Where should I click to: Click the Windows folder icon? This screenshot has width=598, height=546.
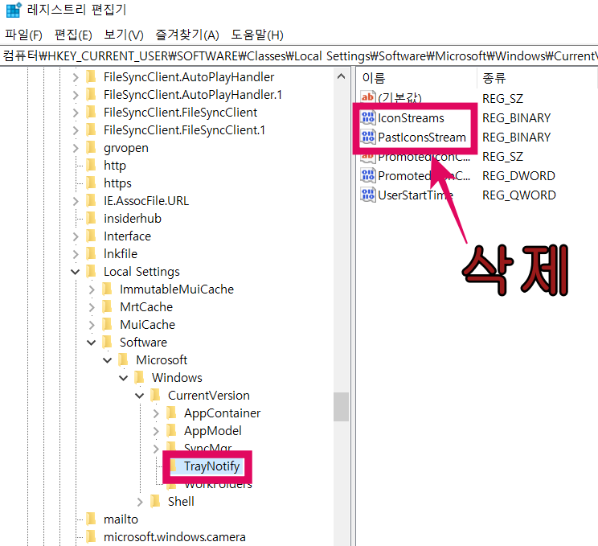[139, 378]
